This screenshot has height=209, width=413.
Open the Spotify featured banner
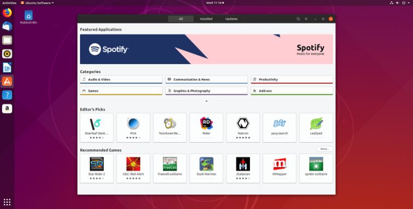coord(207,49)
